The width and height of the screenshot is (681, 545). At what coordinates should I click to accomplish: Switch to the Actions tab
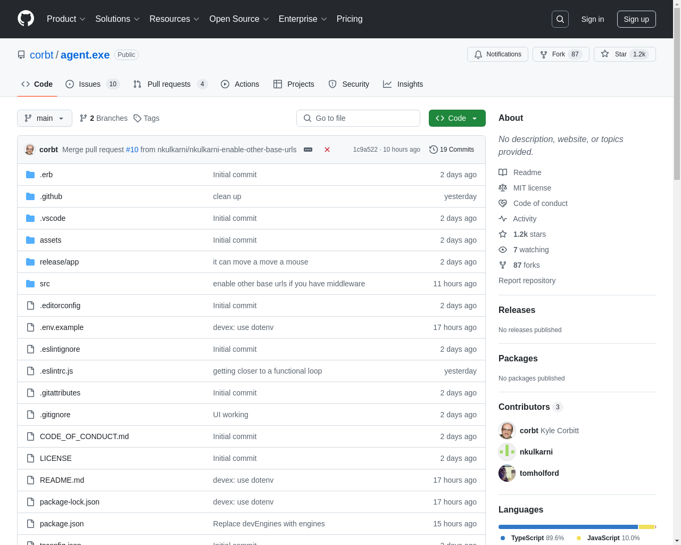[240, 84]
